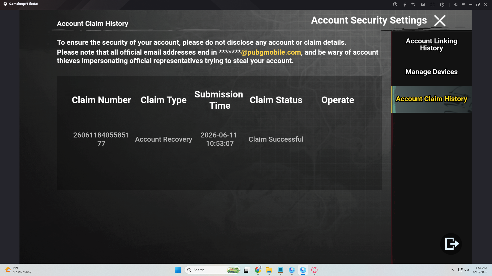Click the lightning bolt boost icon
This screenshot has height=276, width=492.
pos(405,4)
